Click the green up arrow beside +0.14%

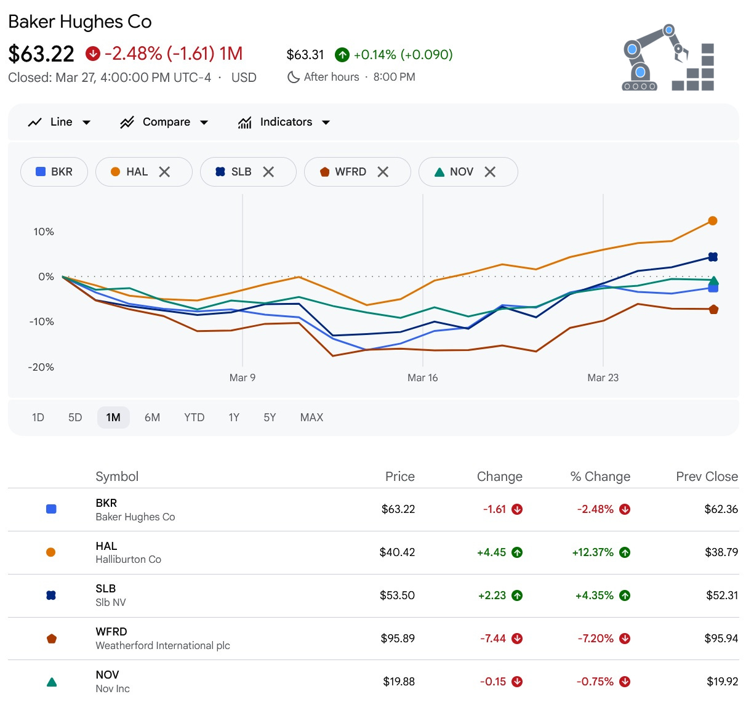tap(342, 55)
